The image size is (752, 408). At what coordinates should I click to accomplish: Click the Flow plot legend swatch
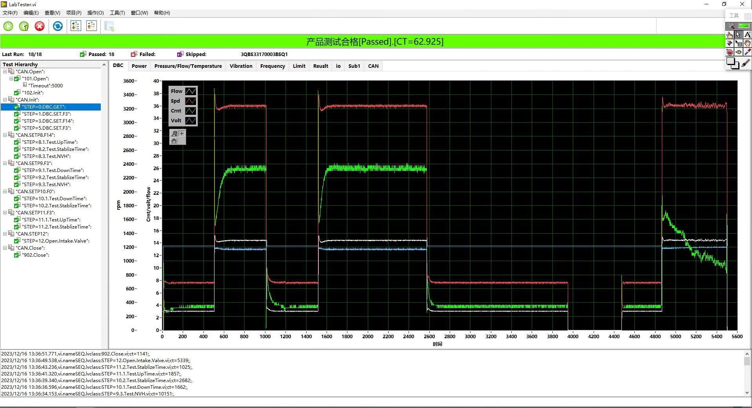[191, 91]
